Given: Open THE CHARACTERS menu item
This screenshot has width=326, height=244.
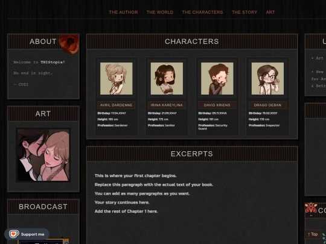Looking at the screenshot, I should (x=202, y=12).
